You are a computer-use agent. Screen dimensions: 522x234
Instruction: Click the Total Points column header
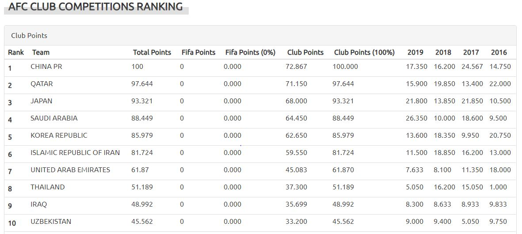pyautogui.click(x=152, y=53)
